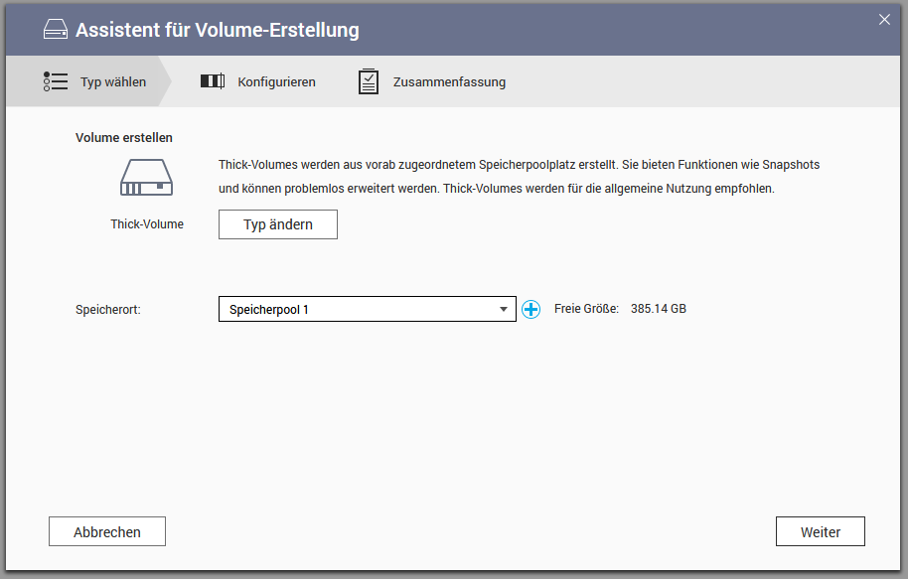This screenshot has height=579, width=908.
Task: Open the Speicherort dropdown arrow
Action: pos(504,309)
